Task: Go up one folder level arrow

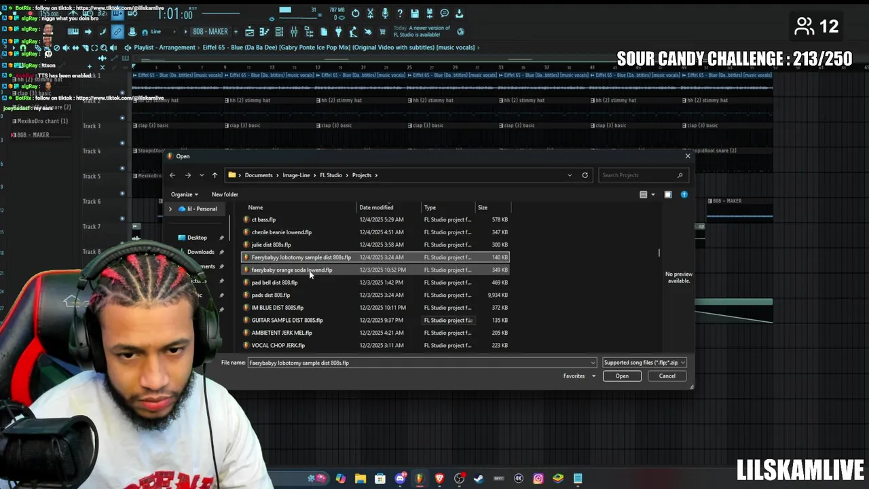Action: tap(215, 175)
